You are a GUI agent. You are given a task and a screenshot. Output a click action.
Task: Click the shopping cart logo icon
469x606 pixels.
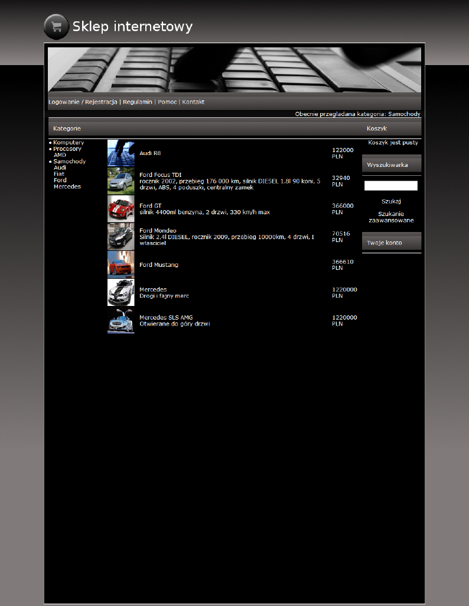coord(56,27)
